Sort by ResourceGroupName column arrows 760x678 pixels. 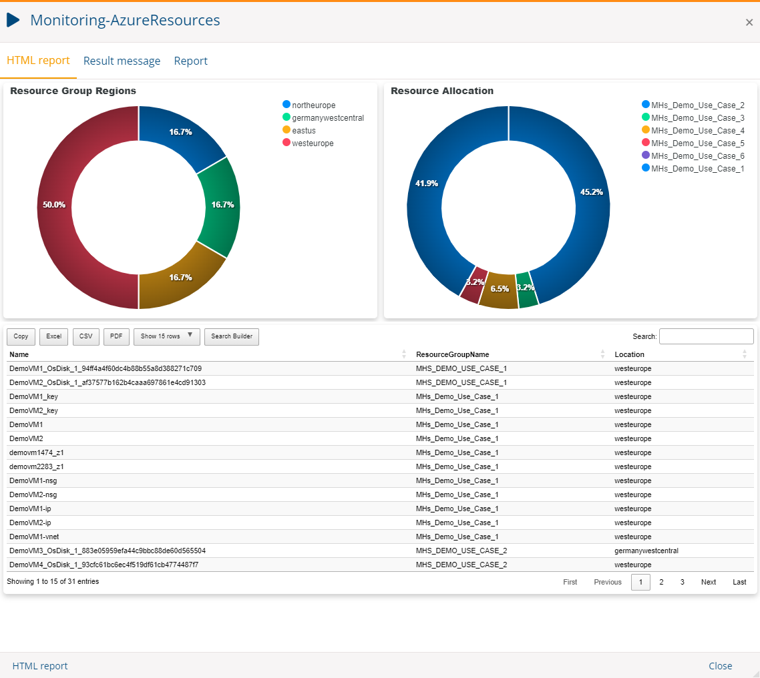603,354
